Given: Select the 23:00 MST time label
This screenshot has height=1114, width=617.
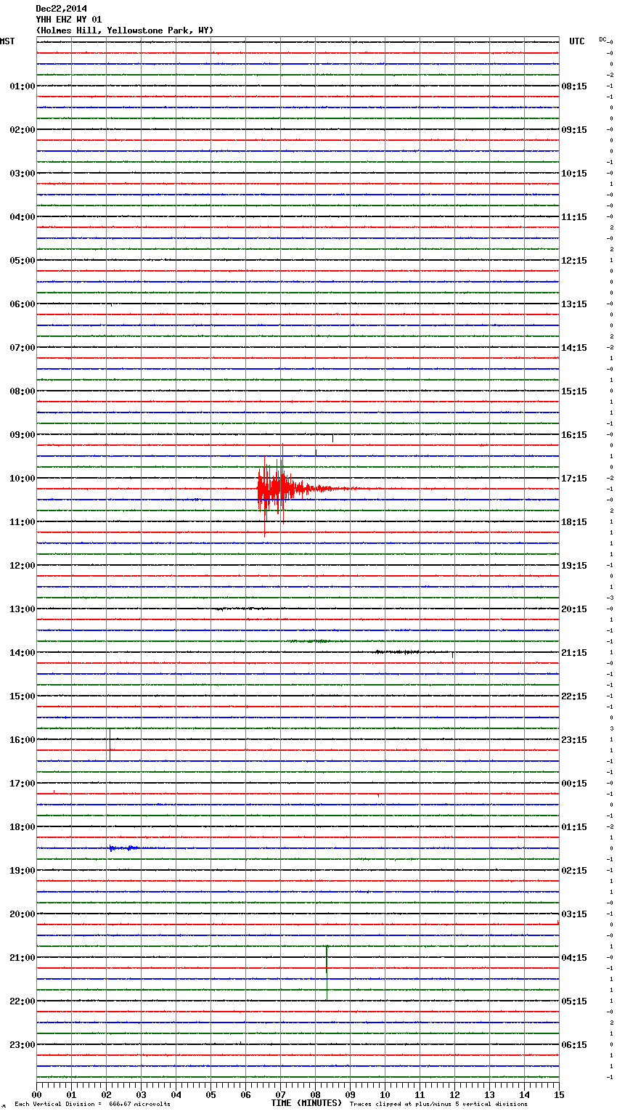Looking at the screenshot, I should (x=23, y=1045).
